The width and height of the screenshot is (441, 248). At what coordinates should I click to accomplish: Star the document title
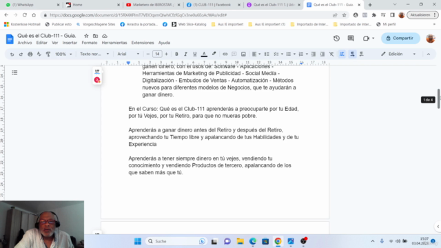pos(86,36)
